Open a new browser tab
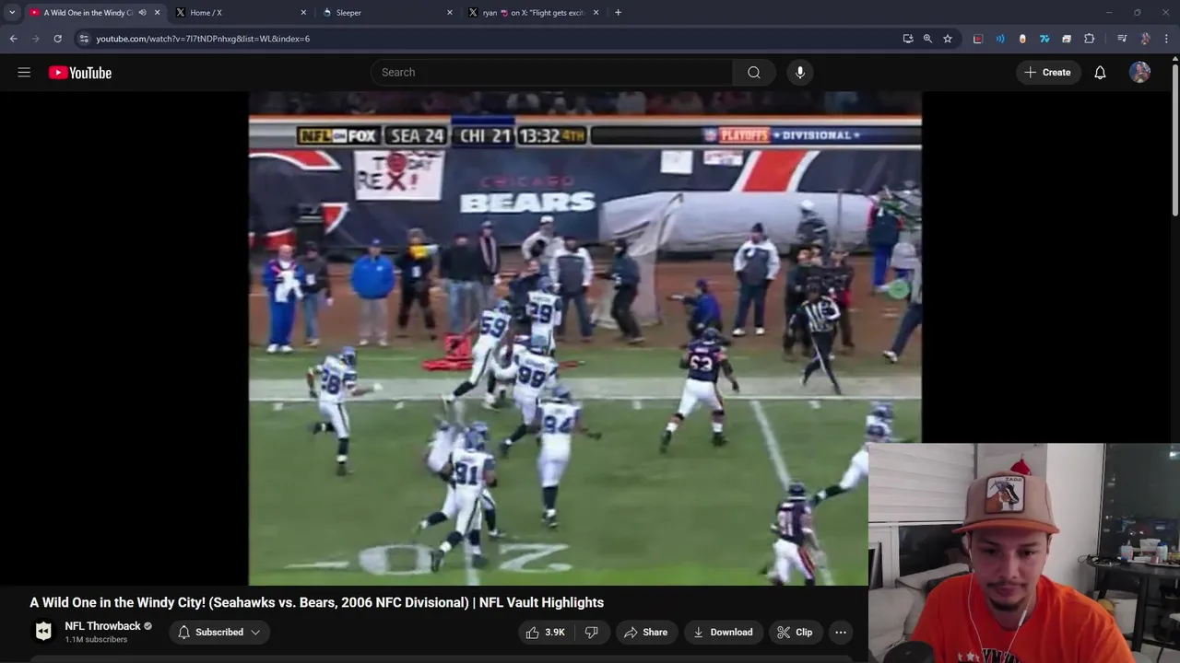 [x=618, y=13]
